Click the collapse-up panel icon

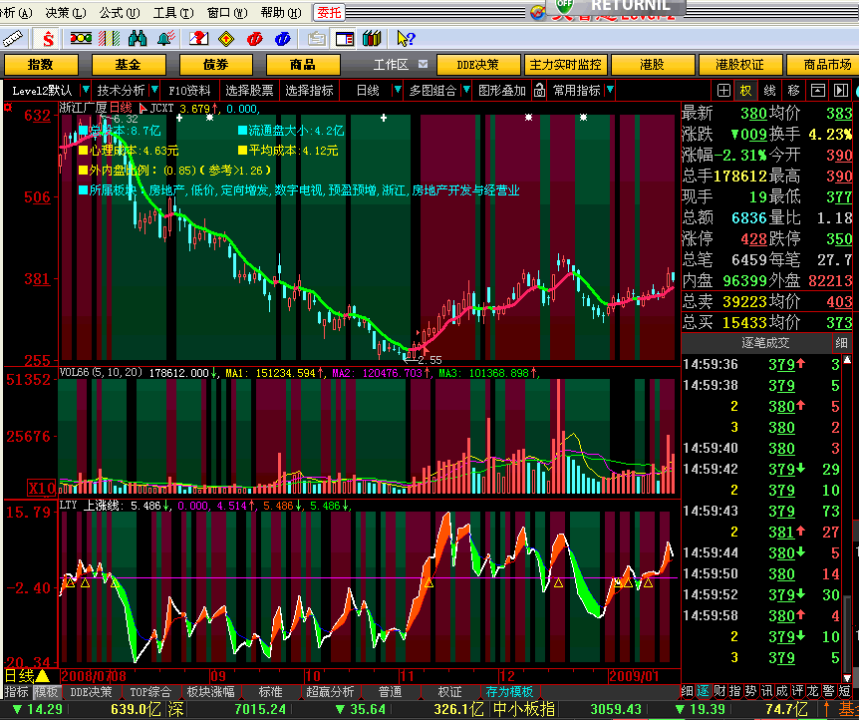coord(818,91)
